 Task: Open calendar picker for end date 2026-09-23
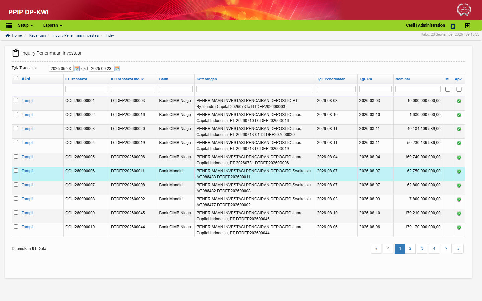[117, 68]
